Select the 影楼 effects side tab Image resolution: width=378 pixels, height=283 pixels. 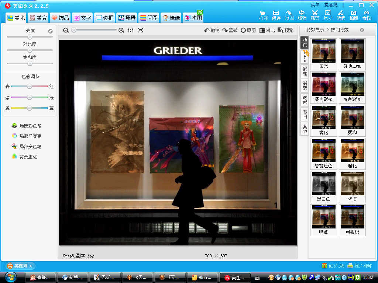click(305, 71)
